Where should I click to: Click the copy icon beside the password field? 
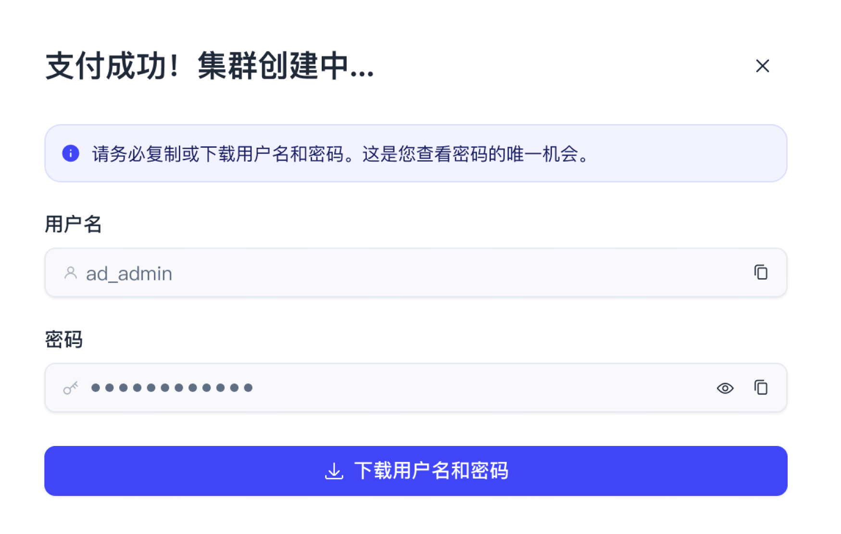point(761,388)
